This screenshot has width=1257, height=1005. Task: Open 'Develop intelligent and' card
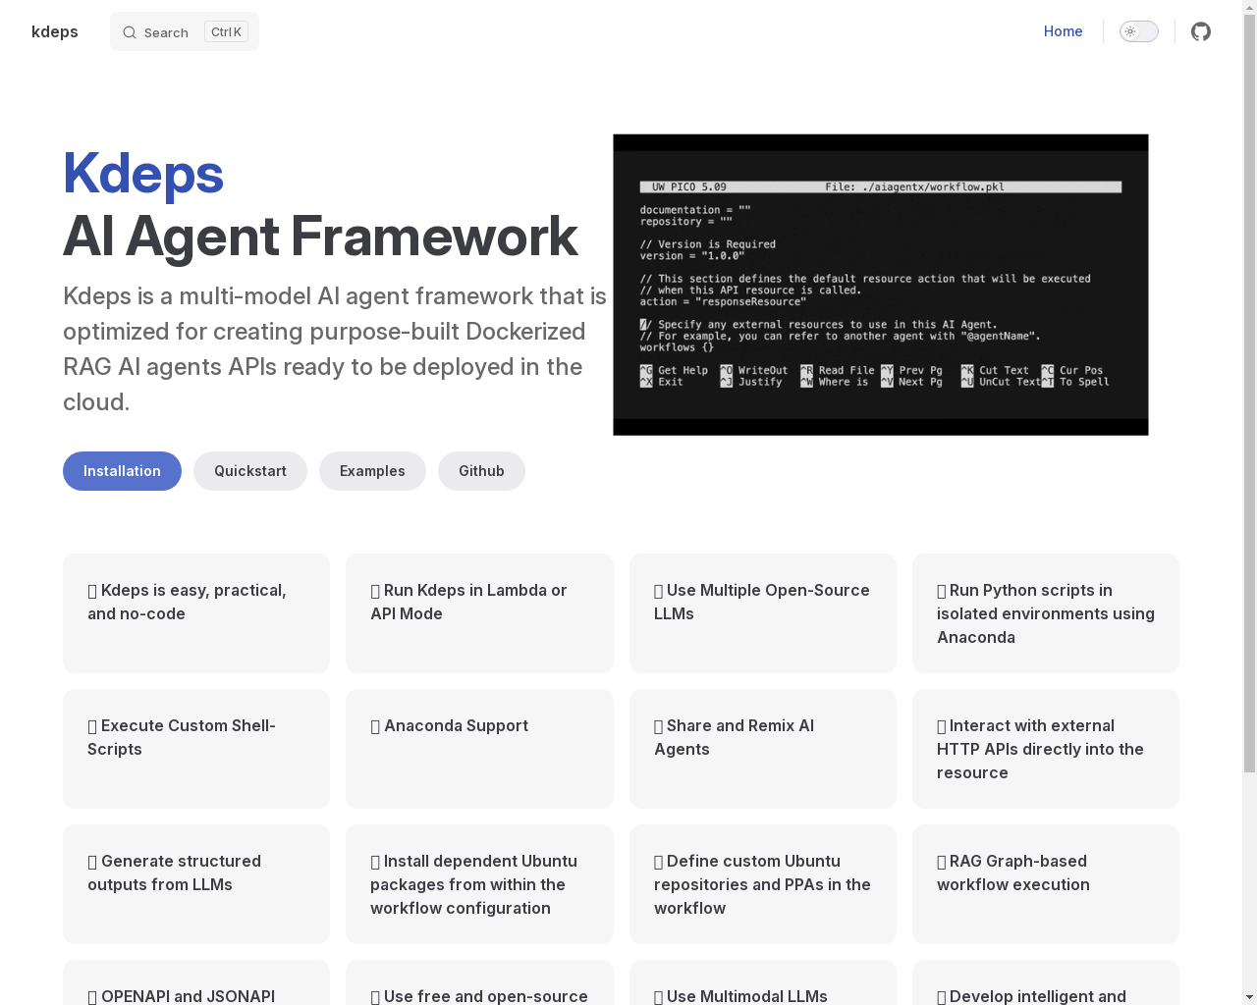click(x=1046, y=983)
